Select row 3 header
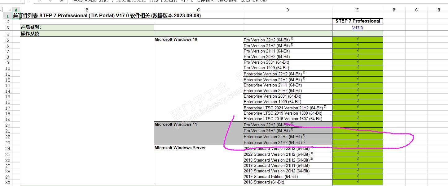 (7, 28)
